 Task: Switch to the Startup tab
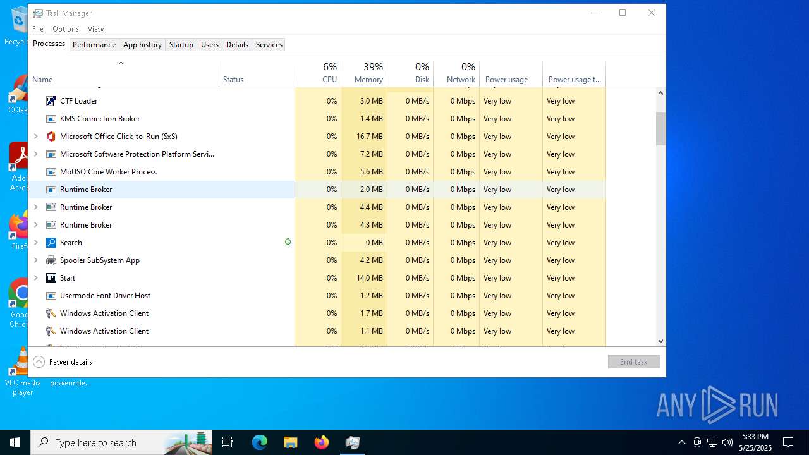coord(181,45)
